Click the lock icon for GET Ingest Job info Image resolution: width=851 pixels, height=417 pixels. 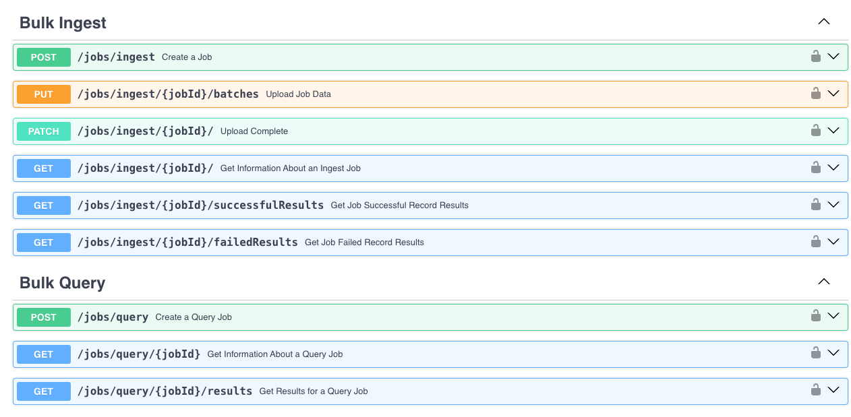tap(816, 168)
